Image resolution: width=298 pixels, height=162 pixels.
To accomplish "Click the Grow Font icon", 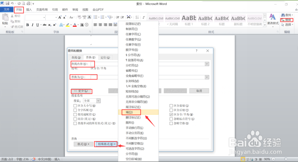I will tap(60, 18).
